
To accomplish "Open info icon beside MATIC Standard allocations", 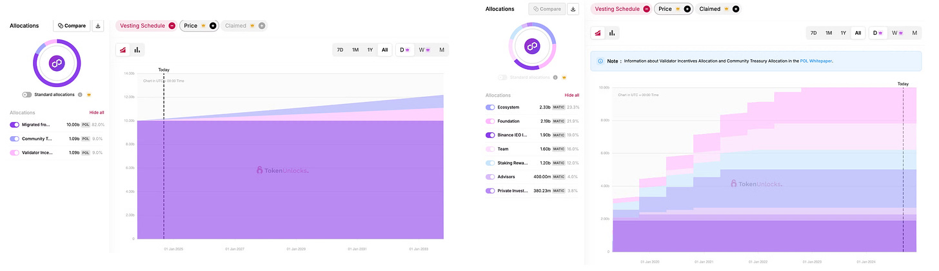I will click(x=555, y=77).
